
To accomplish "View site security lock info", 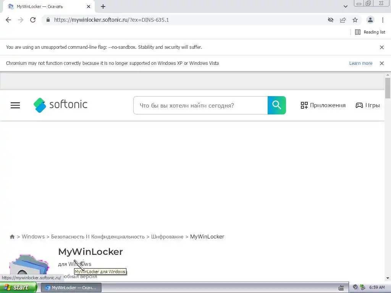I will click(48, 20).
